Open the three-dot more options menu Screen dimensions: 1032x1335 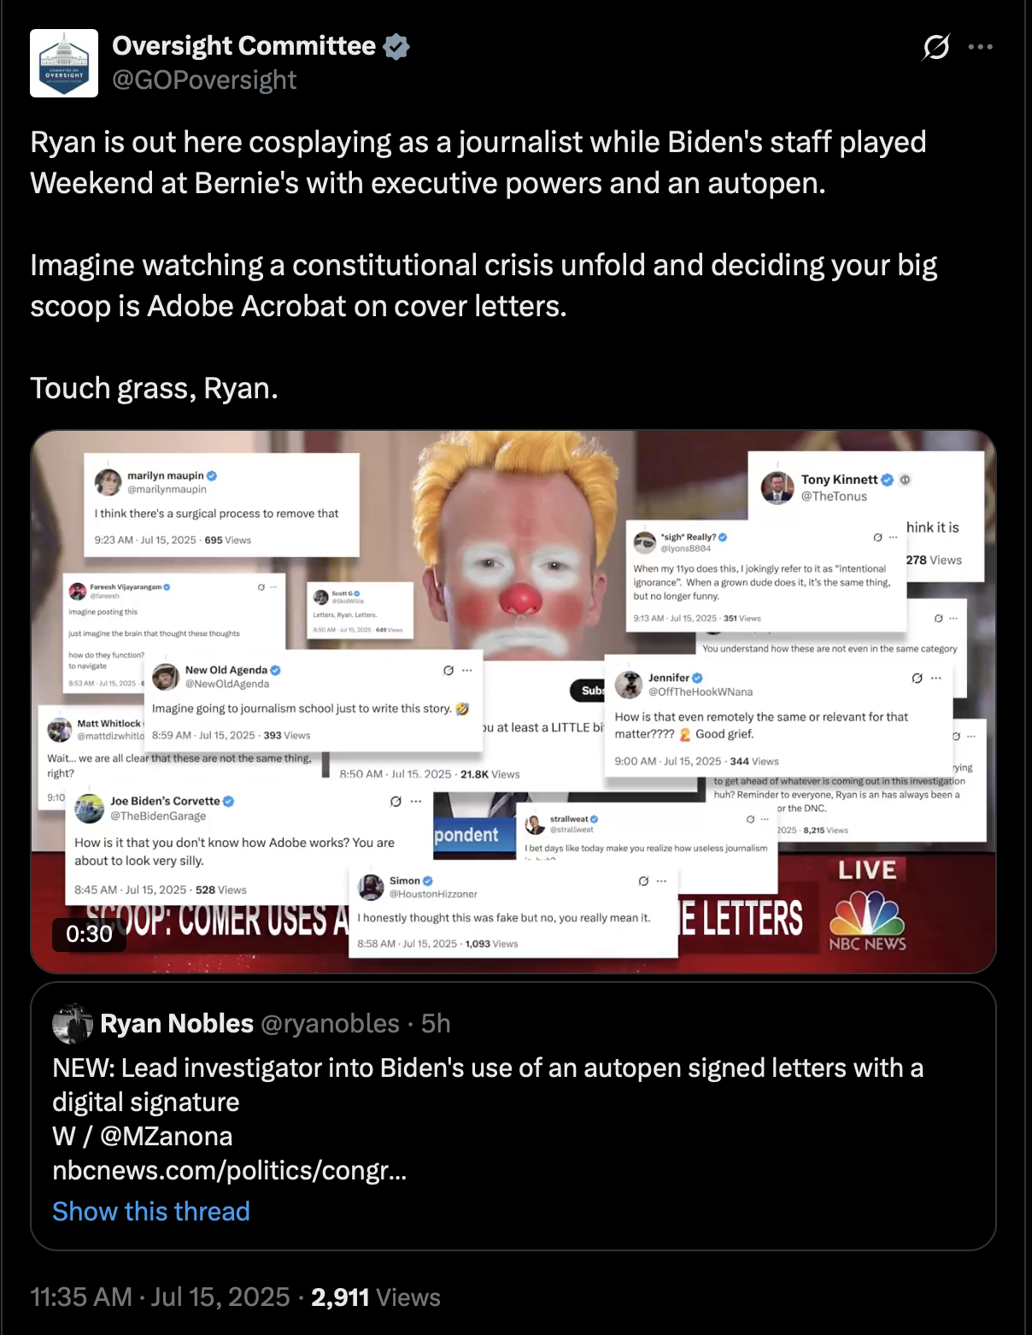click(980, 47)
